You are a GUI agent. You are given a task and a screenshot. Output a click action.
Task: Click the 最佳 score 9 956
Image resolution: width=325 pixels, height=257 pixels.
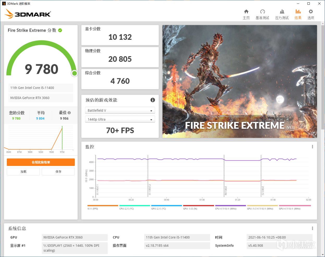coord(64,118)
